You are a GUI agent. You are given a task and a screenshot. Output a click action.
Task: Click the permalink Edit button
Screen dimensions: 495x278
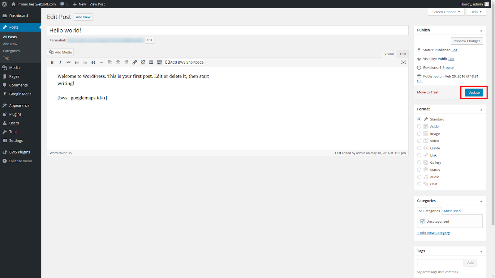point(149,40)
